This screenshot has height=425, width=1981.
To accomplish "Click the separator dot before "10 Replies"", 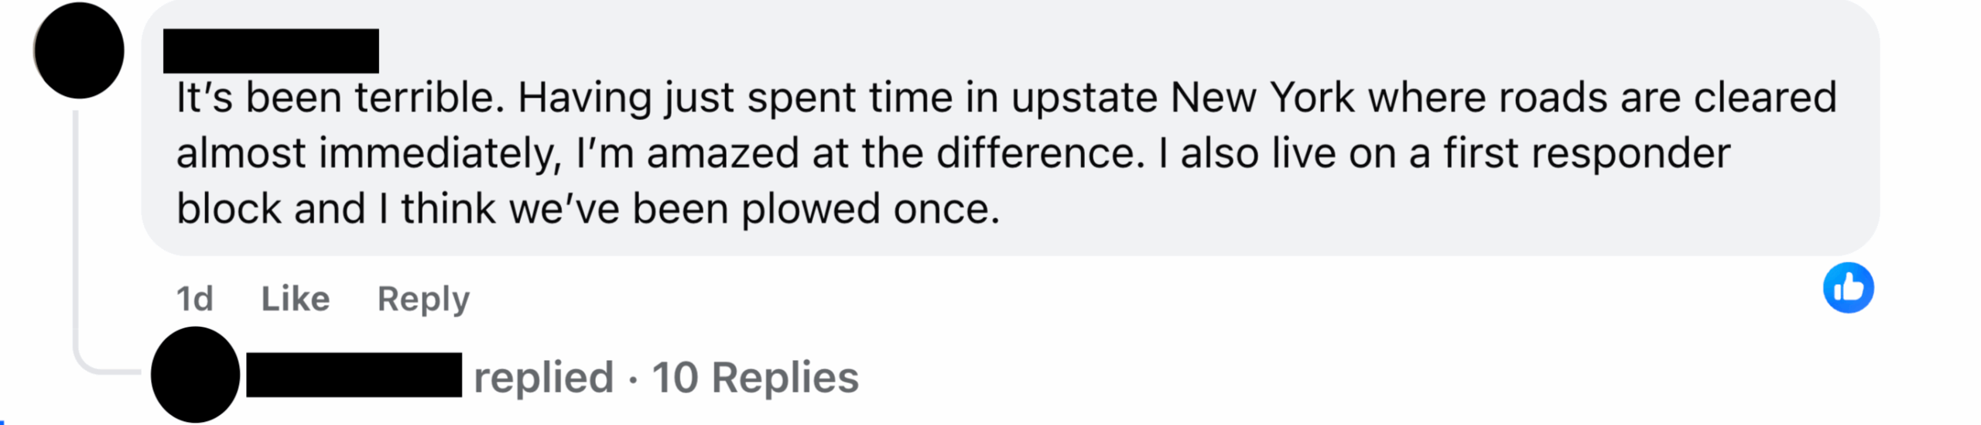I will coord(633,379).
